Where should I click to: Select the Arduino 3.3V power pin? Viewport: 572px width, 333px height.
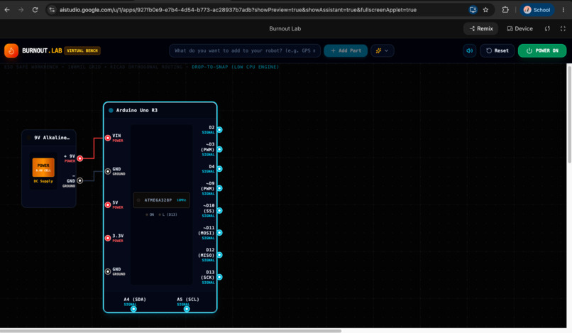(x=108, y=238)
